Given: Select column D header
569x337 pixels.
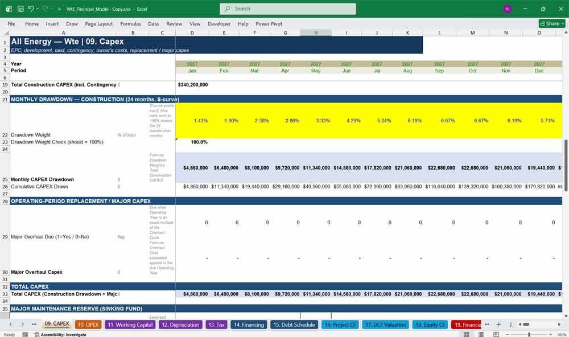Looking at the screenshot, I should click(192, 32).
